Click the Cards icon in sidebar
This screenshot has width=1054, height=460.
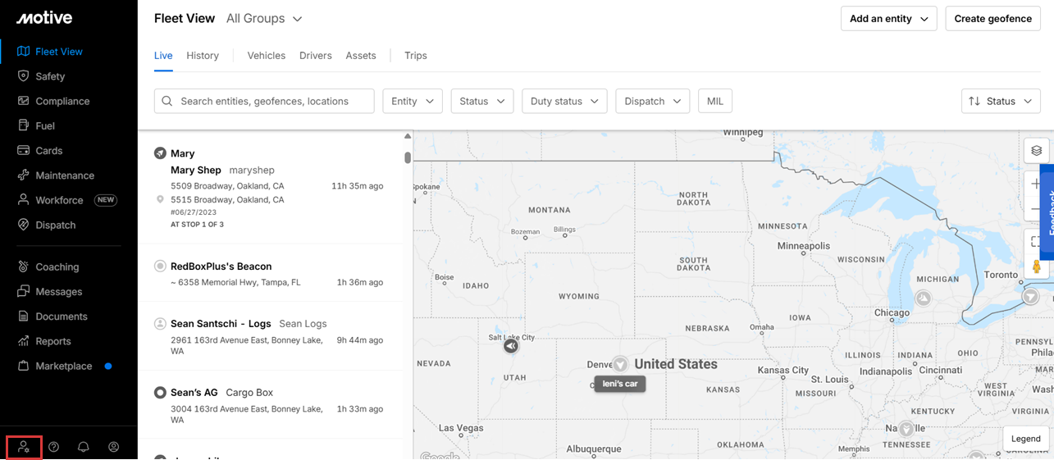(23, 150)
